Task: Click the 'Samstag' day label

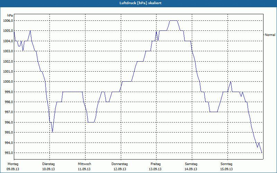Action: 191,164
